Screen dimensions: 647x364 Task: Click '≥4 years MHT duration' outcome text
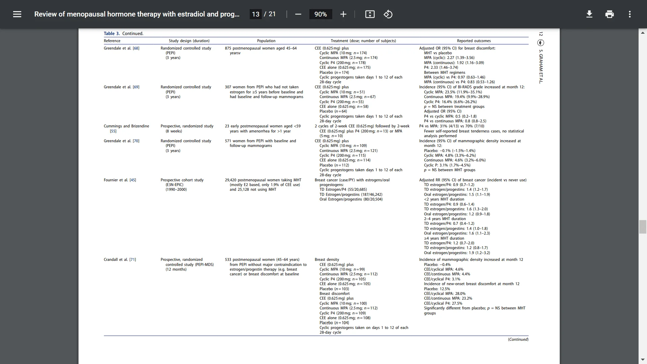coord(444,238)
